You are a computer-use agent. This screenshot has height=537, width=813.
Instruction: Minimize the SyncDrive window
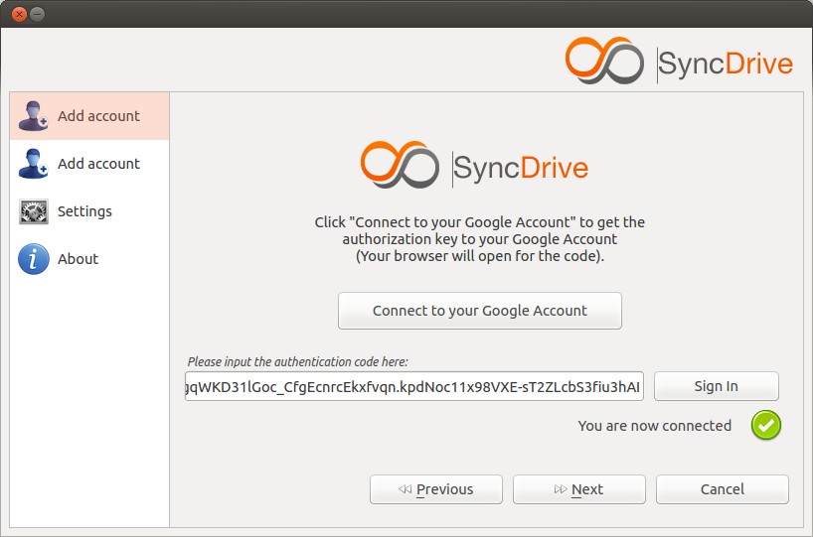38,14
